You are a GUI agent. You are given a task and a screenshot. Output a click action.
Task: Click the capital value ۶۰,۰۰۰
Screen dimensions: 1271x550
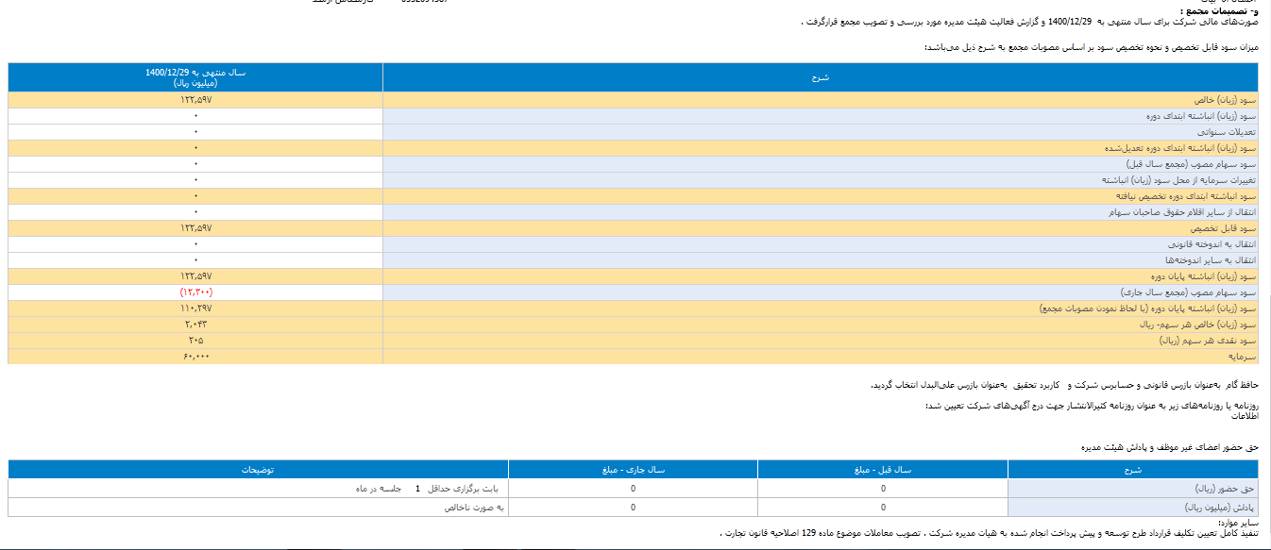point(195,357)
